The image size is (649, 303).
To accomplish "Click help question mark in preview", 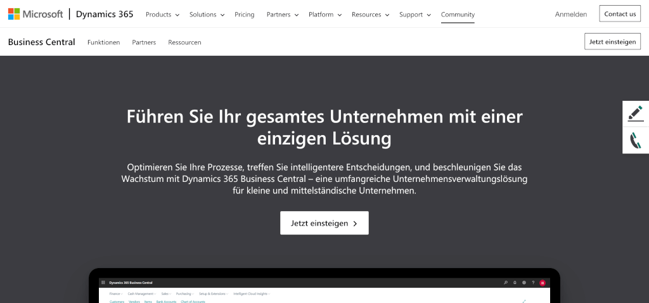I will (x=533, y=283).
